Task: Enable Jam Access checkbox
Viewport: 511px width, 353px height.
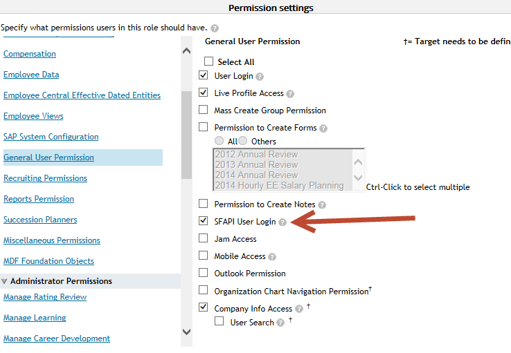Action: pos(204,238)
